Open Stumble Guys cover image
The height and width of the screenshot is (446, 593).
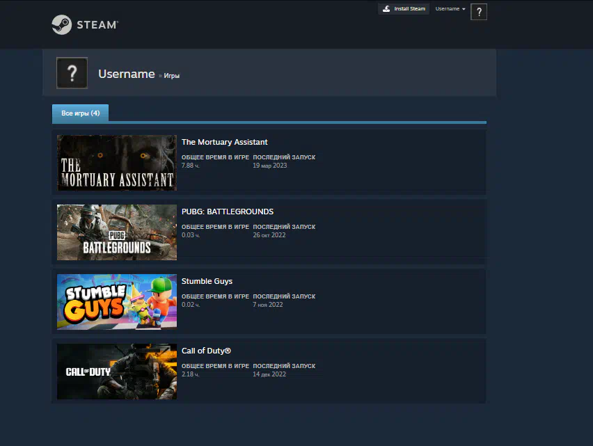pos(117,302)
